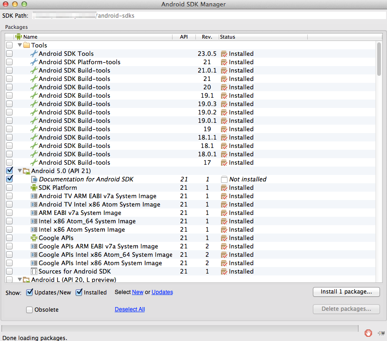Click the icon for ARM EABI v7a System Image
Screen dimensions: 387x341
[34, 213]
